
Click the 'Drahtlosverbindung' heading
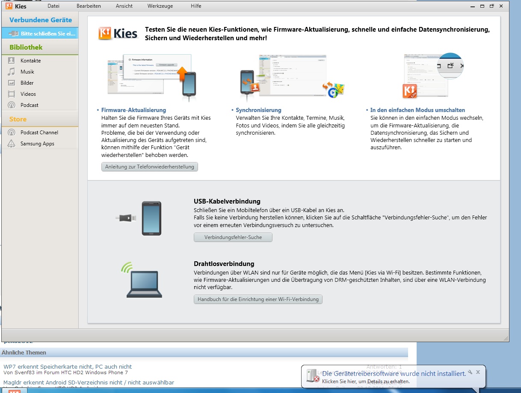click(x=224, y=264)
